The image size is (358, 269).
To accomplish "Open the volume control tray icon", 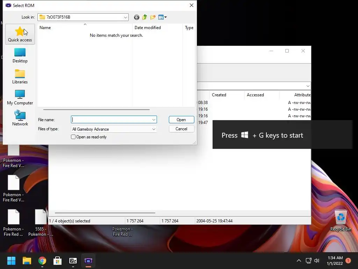I will point(317,261).
